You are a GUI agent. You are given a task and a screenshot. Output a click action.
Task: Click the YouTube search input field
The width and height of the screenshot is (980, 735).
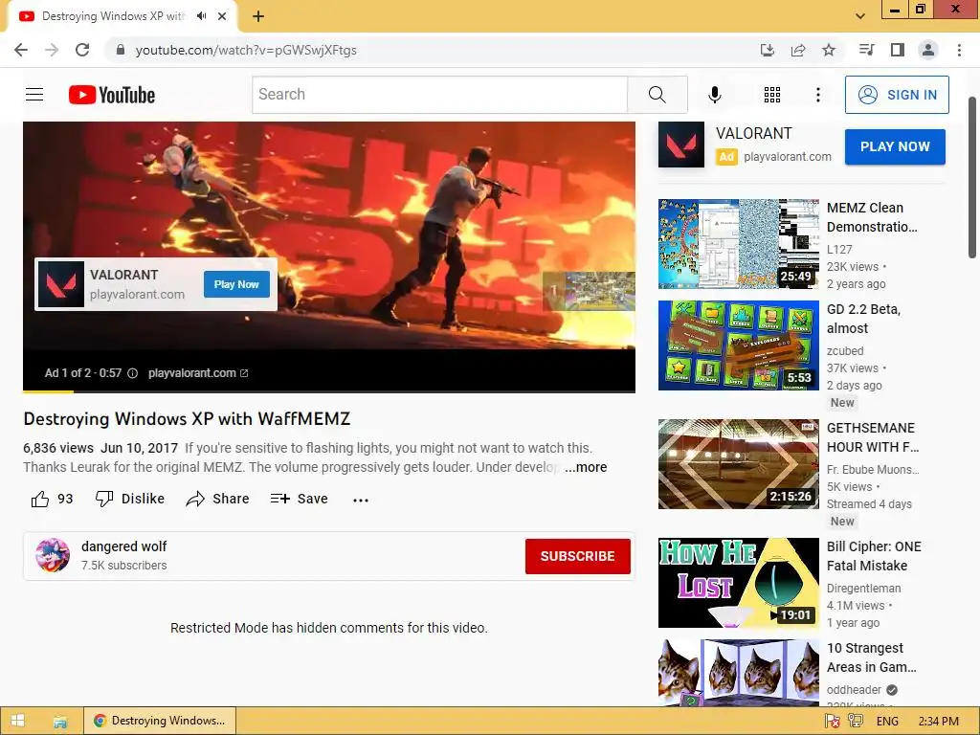point(439,95)
